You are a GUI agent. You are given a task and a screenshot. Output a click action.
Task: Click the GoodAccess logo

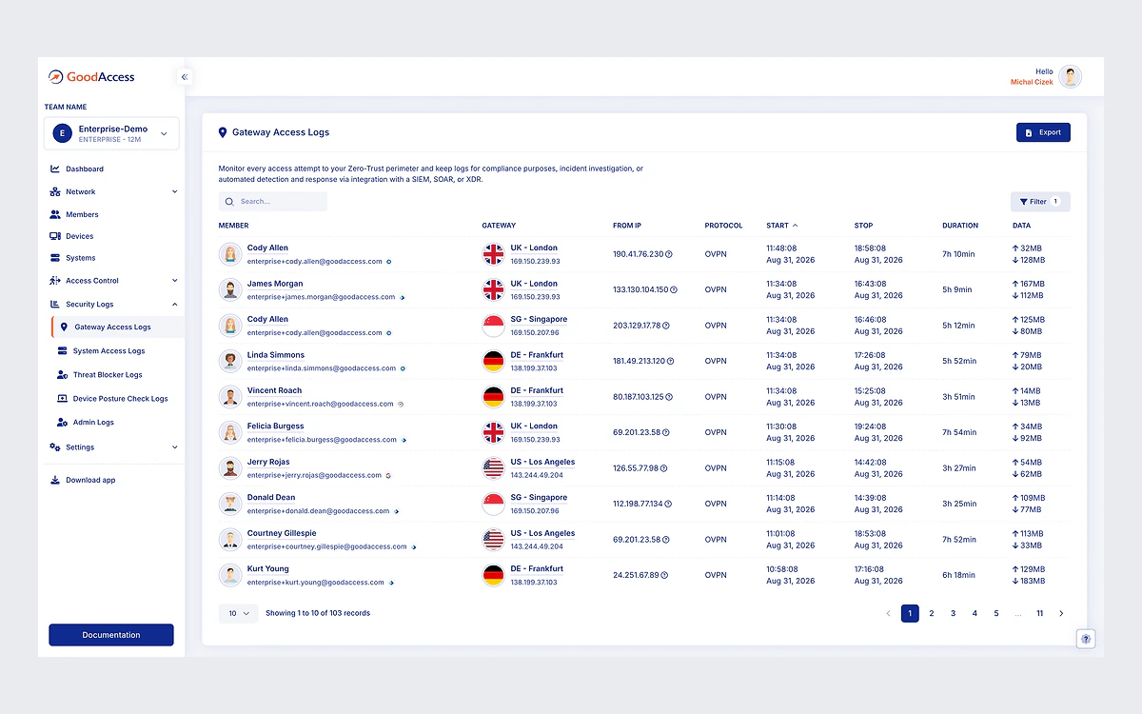(x=91, y=77)
